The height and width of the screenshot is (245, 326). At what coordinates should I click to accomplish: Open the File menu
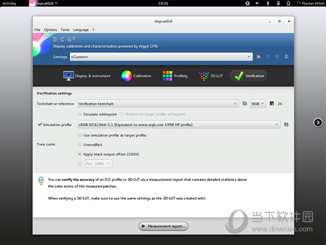[38, 30]
